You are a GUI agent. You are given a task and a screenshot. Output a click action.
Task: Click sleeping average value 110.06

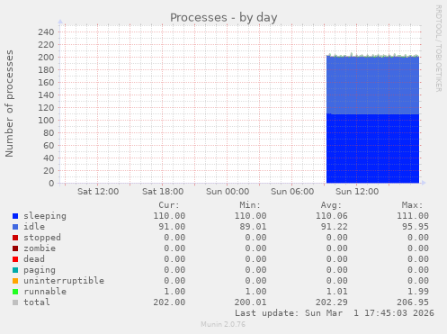(x=332, y=216)
